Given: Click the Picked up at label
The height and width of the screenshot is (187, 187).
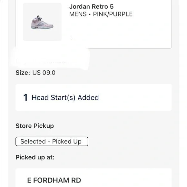Looking at the screenshot, I should click(35, 157).
